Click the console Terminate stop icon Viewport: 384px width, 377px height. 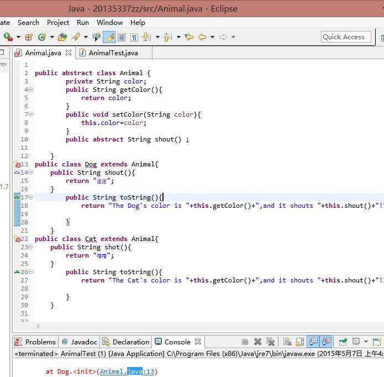[x=245, y=342]
